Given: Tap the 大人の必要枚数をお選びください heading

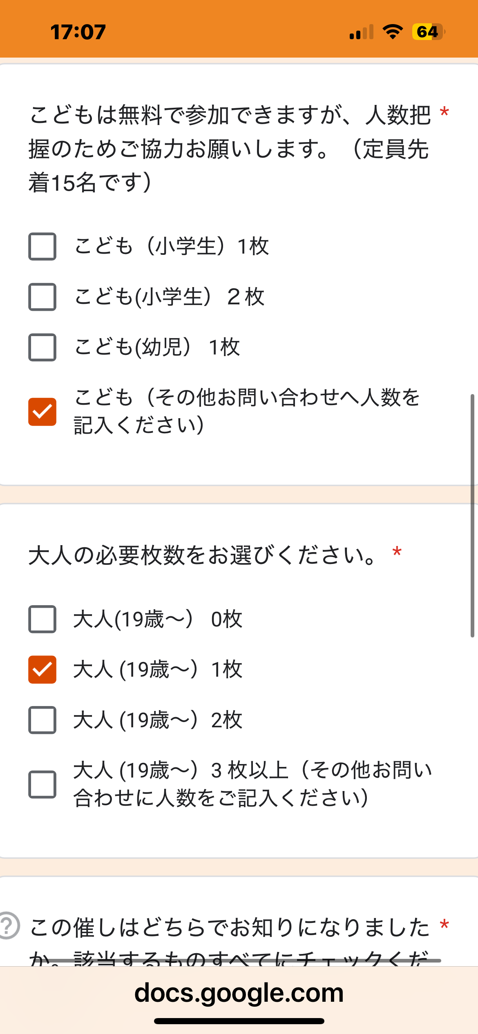Looking at the screenshot, I should click(203, 555).
